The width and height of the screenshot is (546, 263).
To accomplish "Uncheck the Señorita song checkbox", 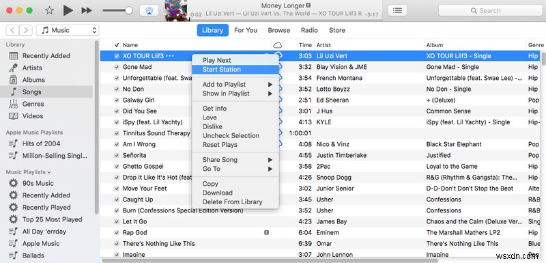I will (117, 155).
